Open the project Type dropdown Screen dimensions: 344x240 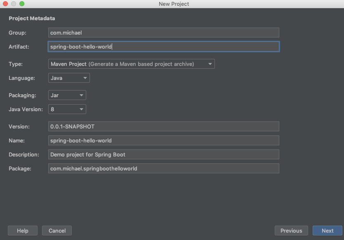click(131, 64)
